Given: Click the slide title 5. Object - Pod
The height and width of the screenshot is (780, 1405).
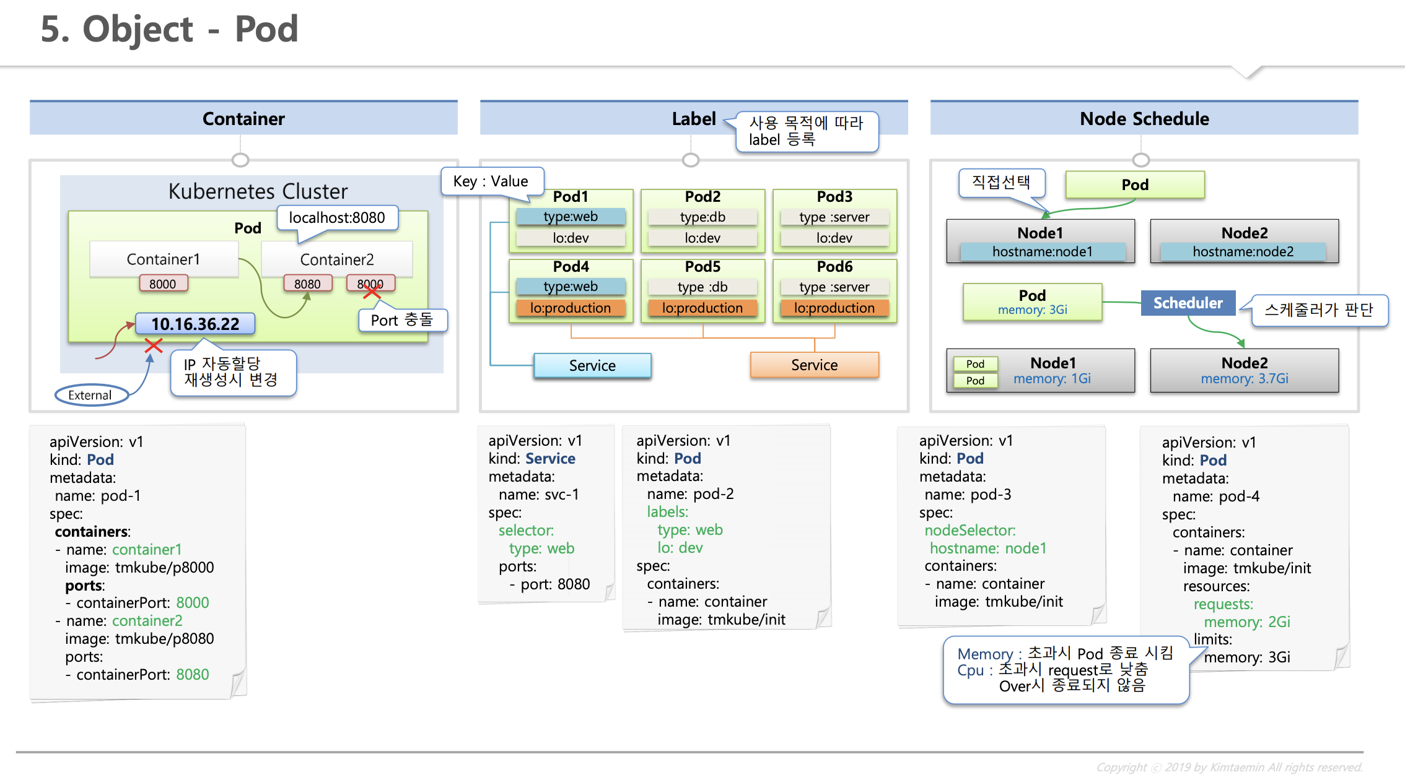Looking at the screenshot, I should coord(169,29).
